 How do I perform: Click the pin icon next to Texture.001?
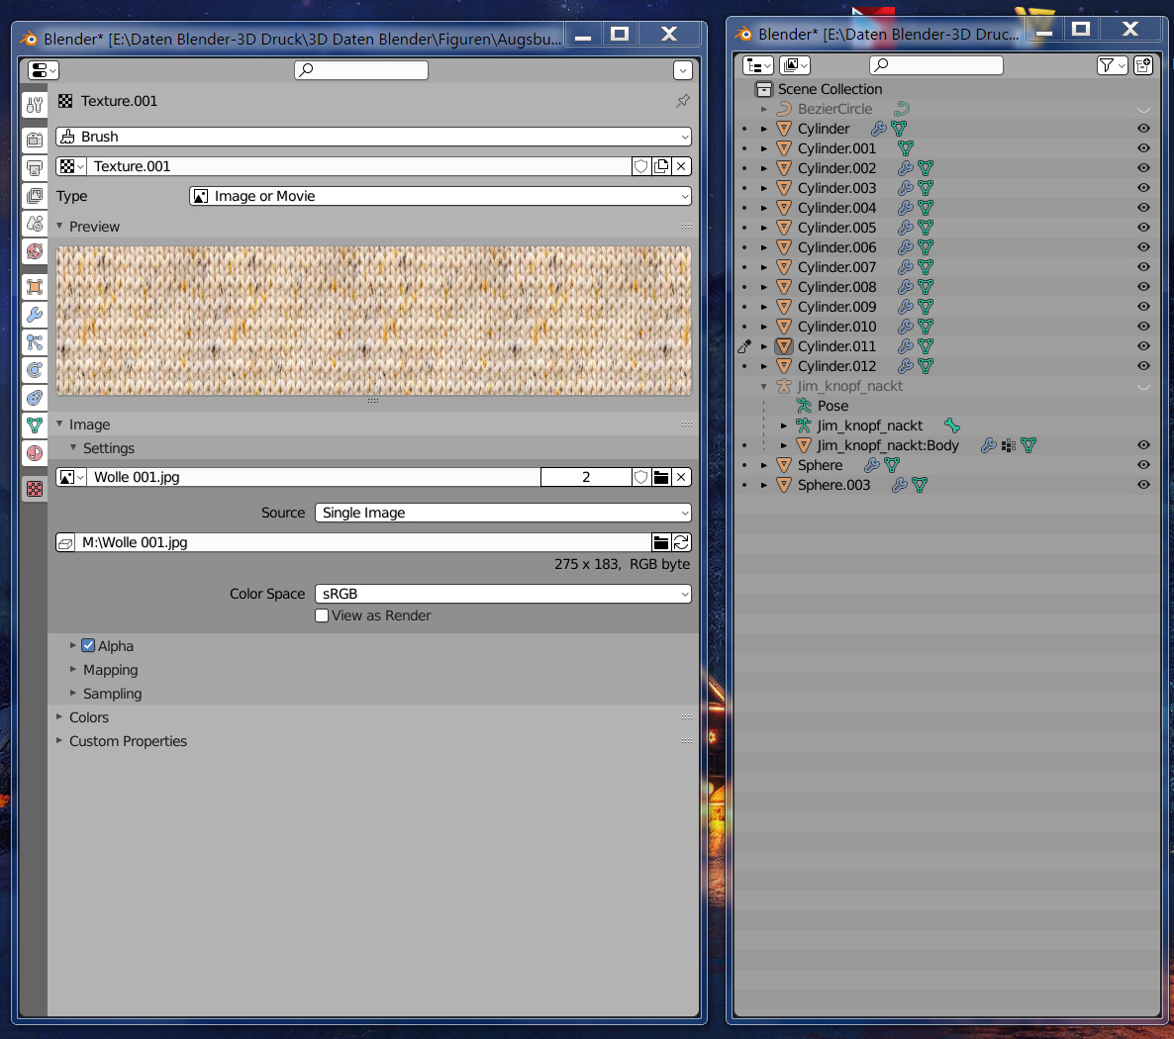click(682, 101)
